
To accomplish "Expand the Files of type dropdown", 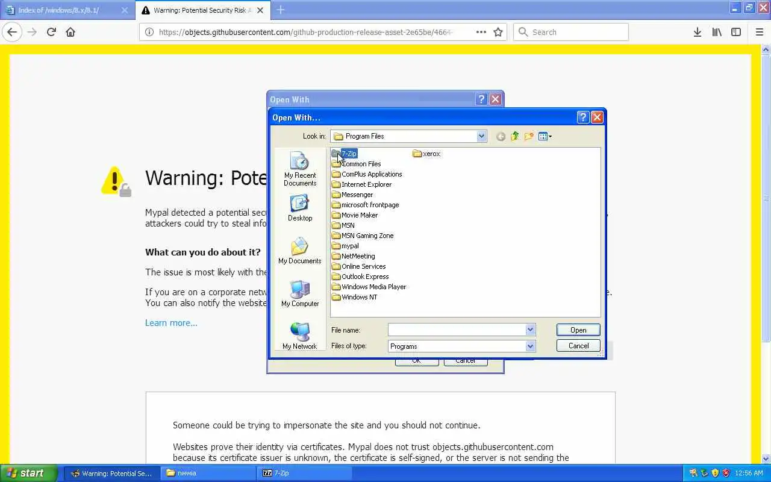I will coord(530,346).
